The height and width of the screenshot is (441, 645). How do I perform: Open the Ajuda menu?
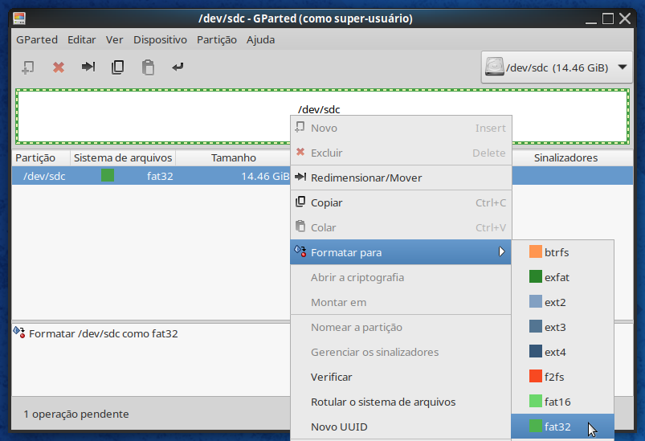pyautogui.click(x=260, y=40)
